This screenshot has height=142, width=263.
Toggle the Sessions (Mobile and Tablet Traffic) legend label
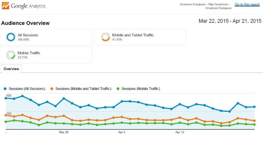pos(83,89)
